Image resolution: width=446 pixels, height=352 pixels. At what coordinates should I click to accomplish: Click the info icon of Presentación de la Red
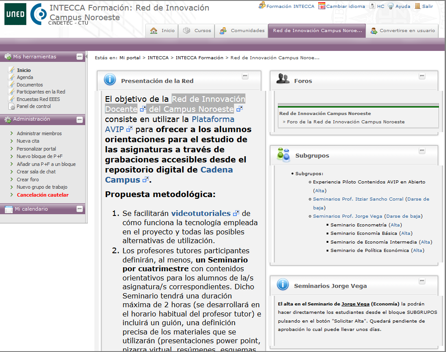110,79
